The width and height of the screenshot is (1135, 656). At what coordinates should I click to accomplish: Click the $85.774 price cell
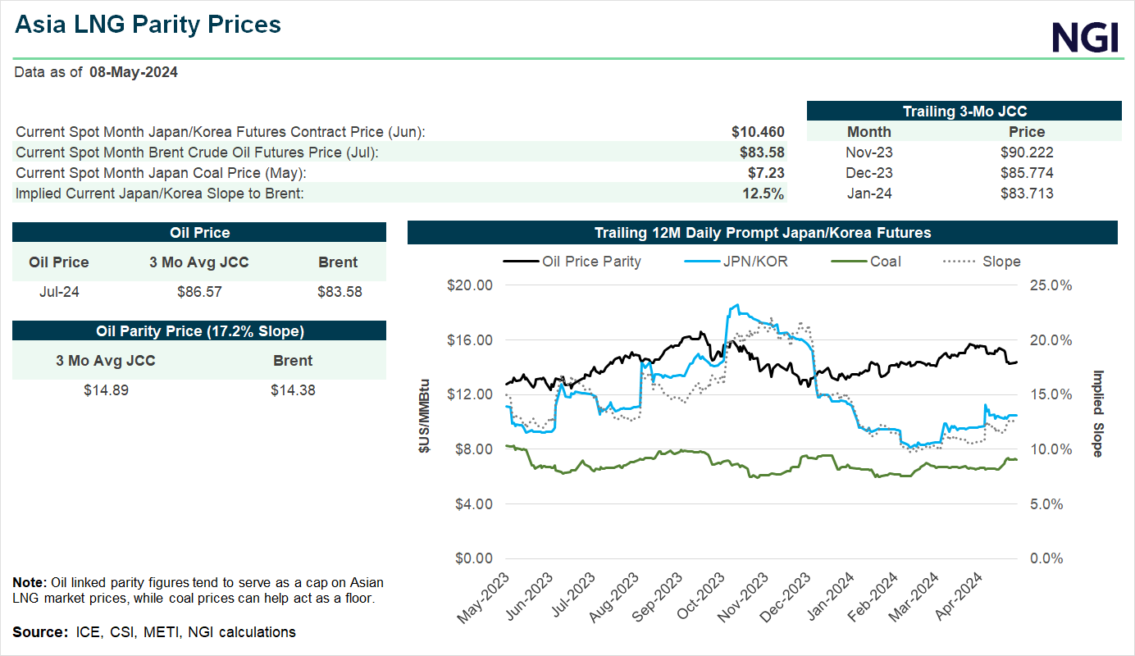1027,173
